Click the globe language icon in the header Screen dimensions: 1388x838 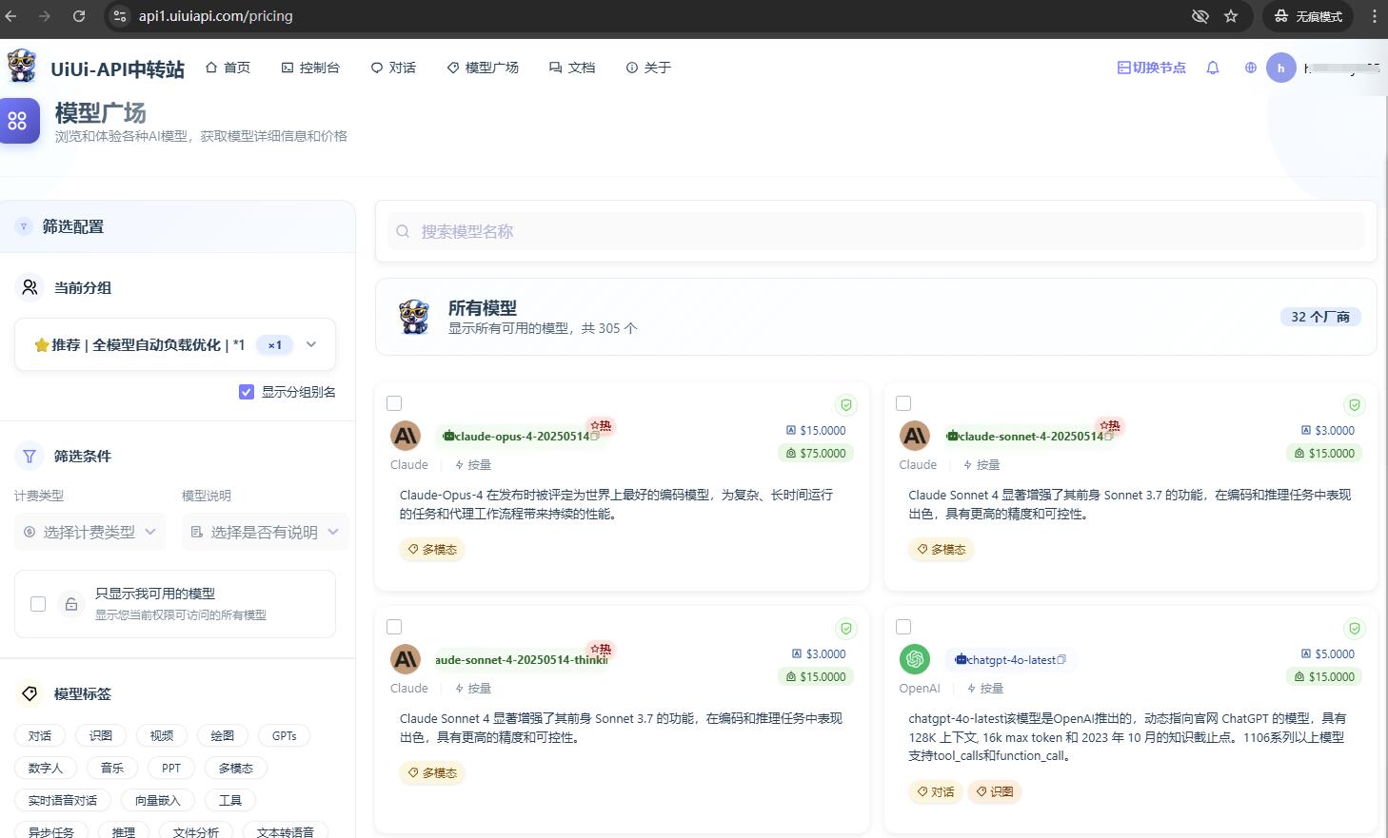point(1250,68)
